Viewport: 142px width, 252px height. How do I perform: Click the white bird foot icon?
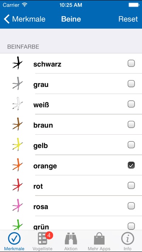[17, 104]
